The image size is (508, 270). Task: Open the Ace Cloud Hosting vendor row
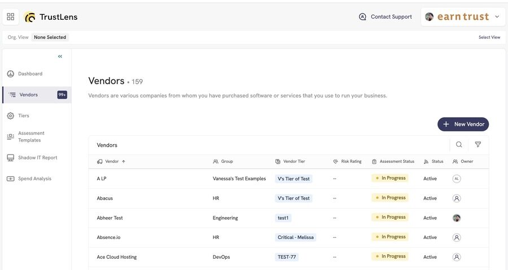117,257
